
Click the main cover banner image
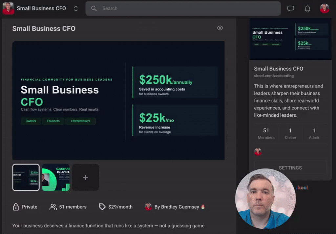point(118,101)
